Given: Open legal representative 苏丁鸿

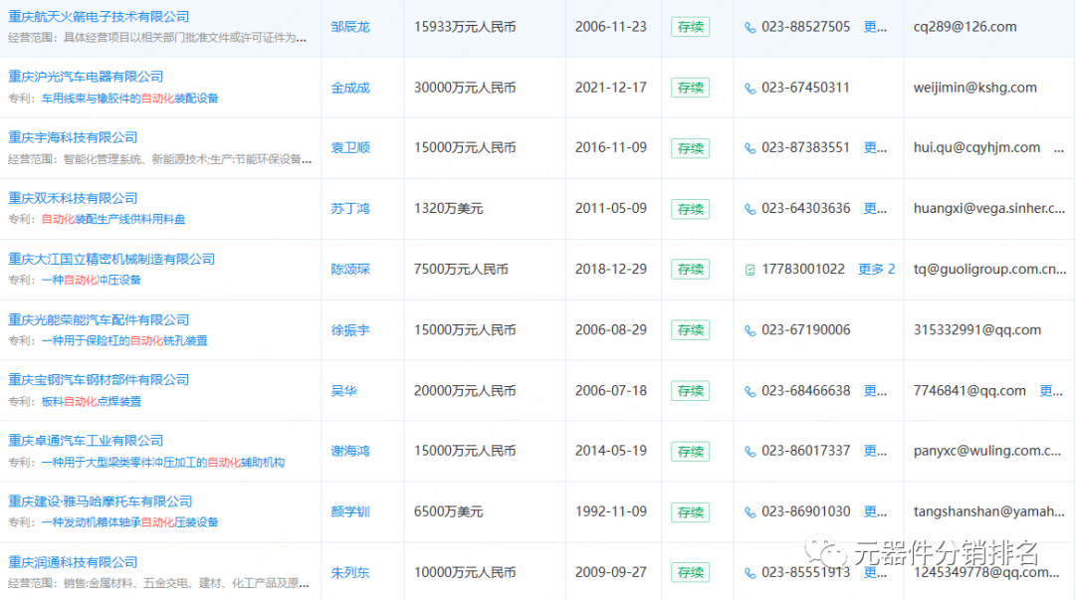Looking at the screenshot, I should (x=350, y=208).
